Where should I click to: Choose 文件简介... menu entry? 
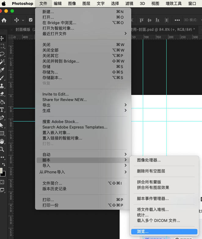83,183
